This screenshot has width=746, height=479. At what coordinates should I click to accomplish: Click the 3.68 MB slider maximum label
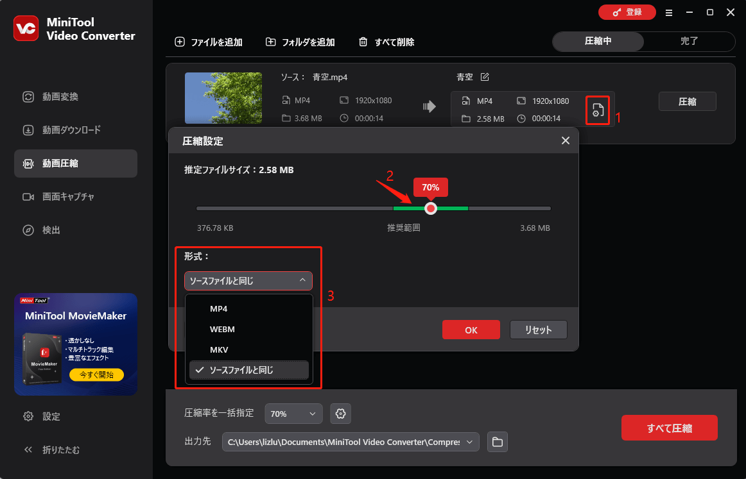535,228
